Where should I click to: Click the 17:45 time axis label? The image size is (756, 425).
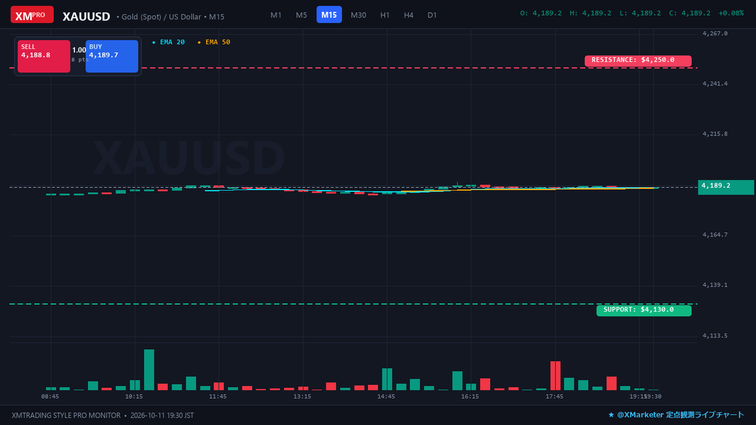coord(554,397)
